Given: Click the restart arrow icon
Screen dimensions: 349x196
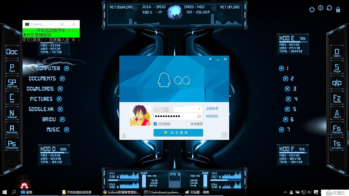Looking at the screenshot, I should tap(329, 8).
